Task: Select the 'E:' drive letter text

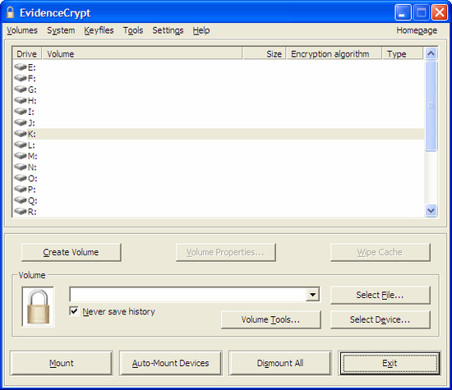Action: [x=32, y=67]
